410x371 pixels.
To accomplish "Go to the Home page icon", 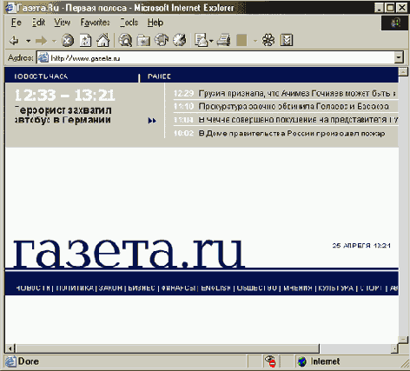I will tap(103, 40).
